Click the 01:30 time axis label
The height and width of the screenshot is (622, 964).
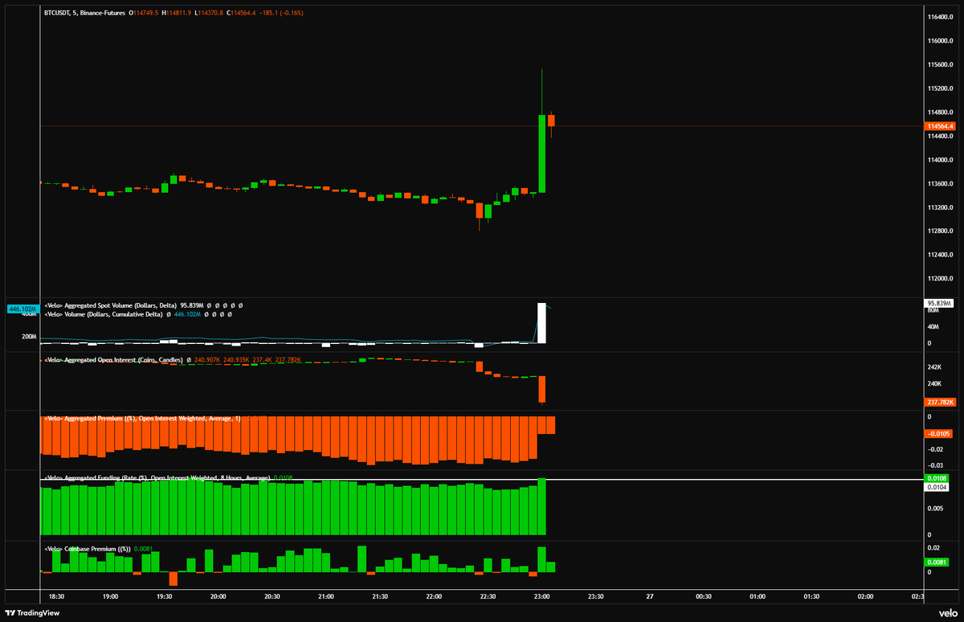811,597
